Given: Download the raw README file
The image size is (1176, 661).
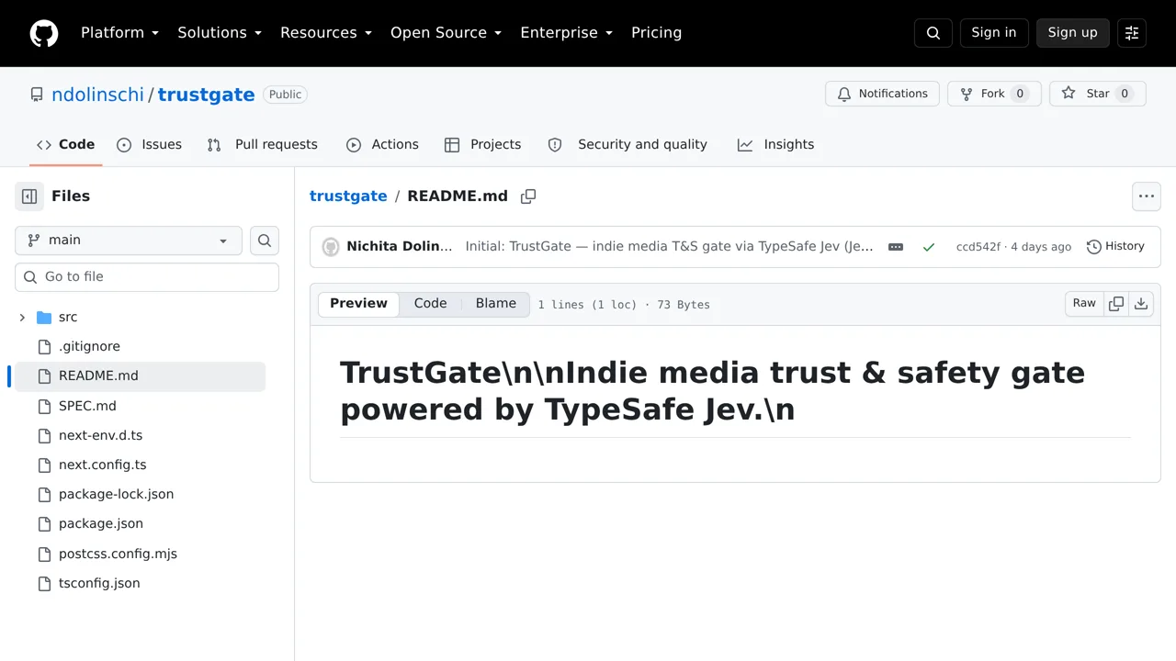Looking at the screenshot, I should click(1141, 304).
